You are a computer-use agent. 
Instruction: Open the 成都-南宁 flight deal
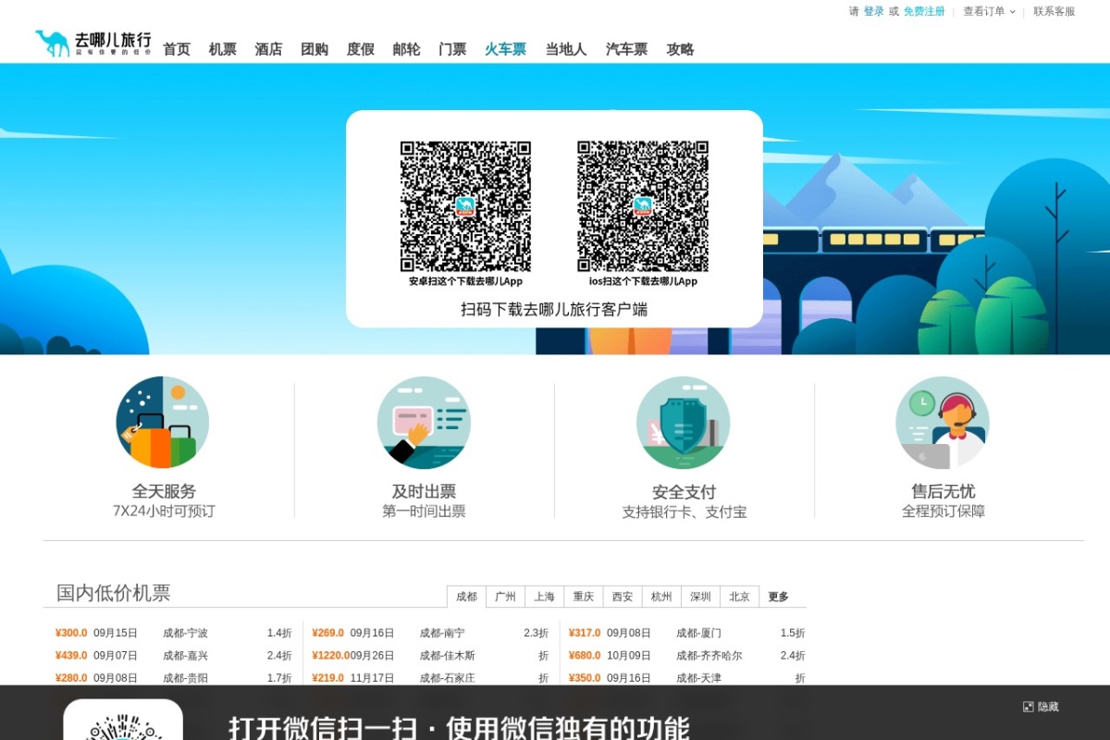(x=442, y=633)
